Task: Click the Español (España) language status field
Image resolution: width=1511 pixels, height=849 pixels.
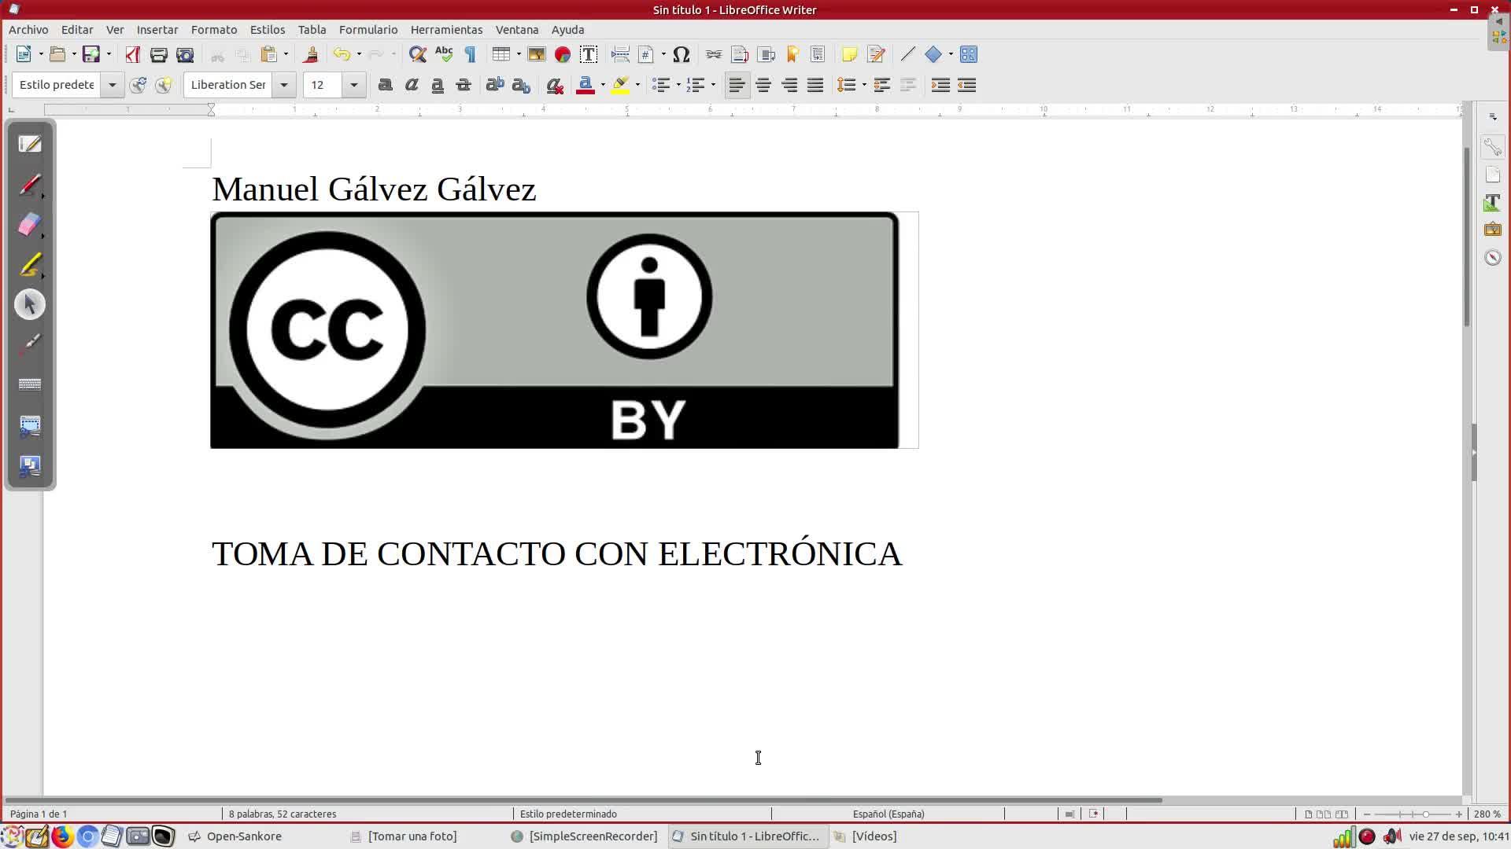Action: [888, 814]
